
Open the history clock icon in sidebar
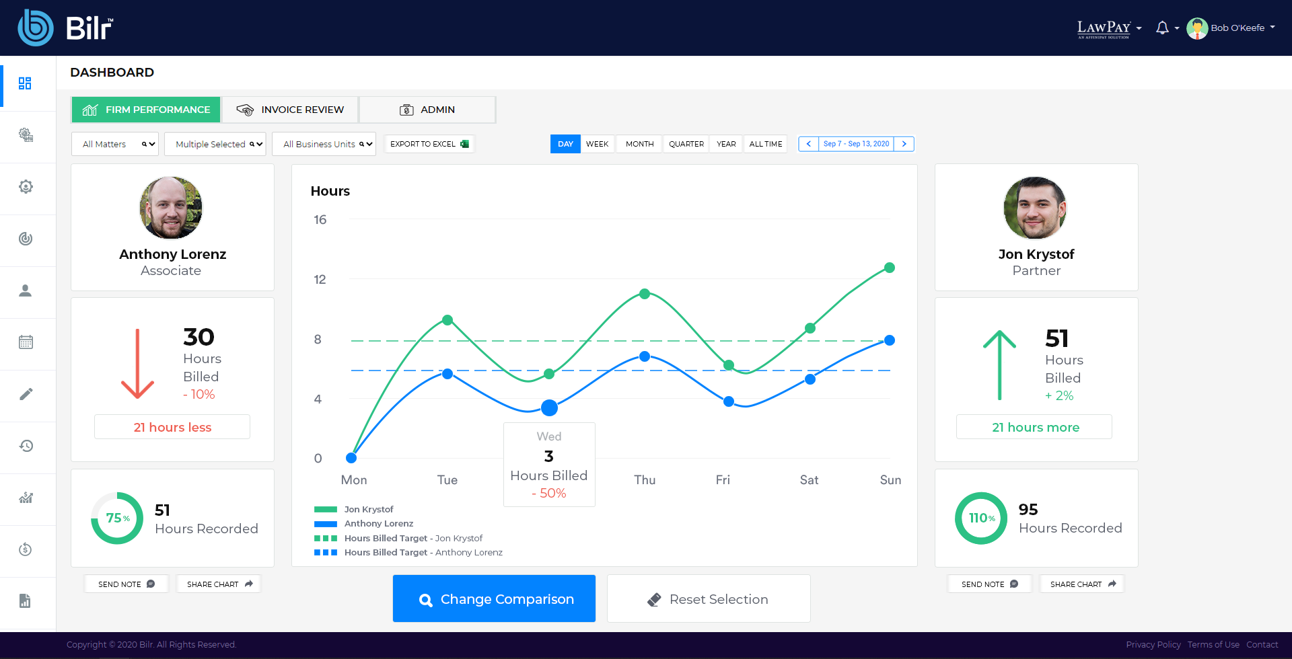(x=26, y=446)
